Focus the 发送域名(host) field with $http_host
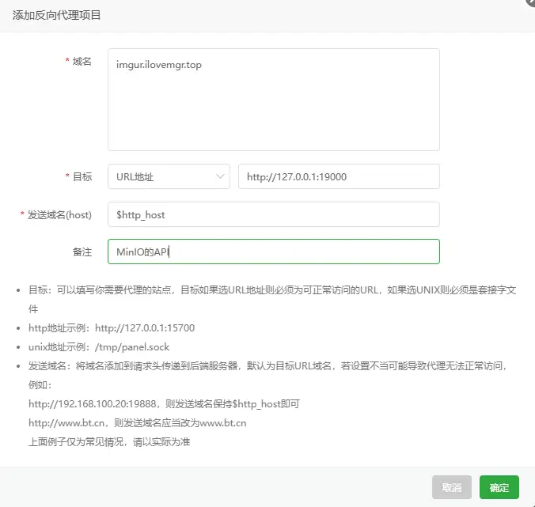535x507 pixels. [274, 214]
